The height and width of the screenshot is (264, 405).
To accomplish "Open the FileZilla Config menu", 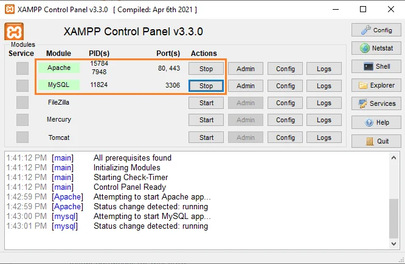I will (285, 103).
